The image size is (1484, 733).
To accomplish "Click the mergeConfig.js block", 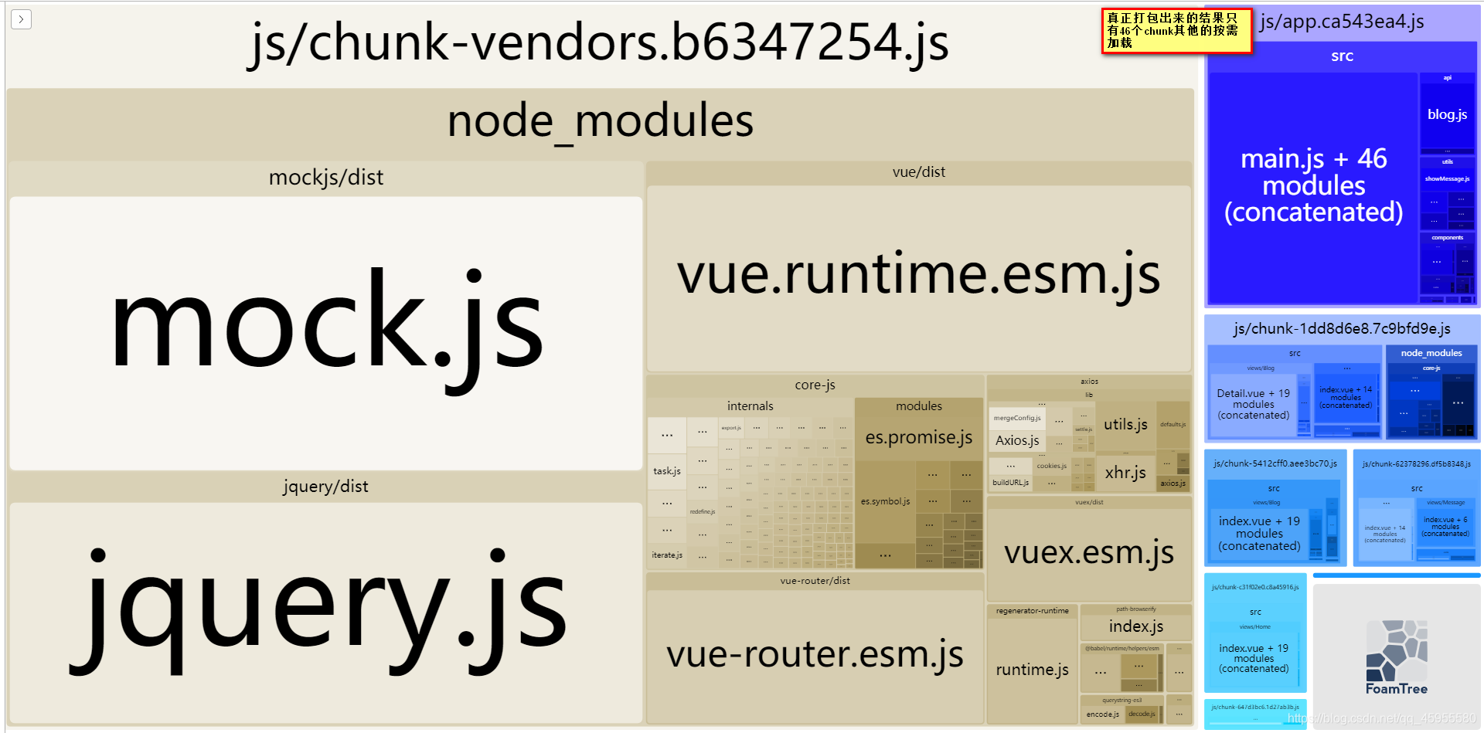I will tap(1017, 418).
